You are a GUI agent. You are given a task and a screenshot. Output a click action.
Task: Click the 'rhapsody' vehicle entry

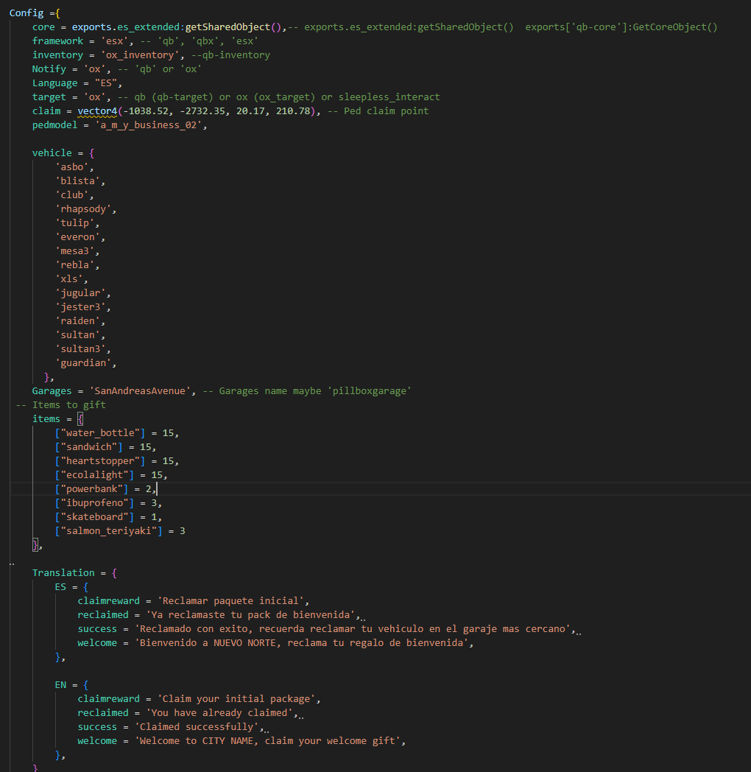(x=83, y=209)
